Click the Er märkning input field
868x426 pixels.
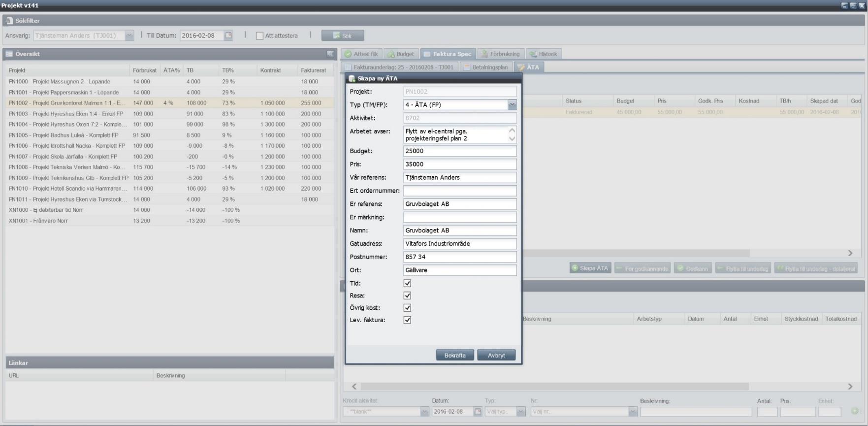pos(460,217)
